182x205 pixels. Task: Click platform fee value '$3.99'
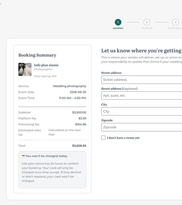pos(82,118)
